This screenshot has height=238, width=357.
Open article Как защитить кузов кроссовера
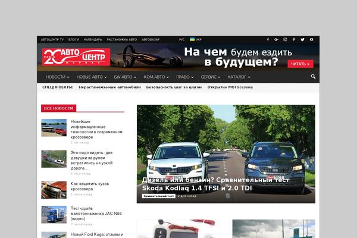click(x=90, y=186)
